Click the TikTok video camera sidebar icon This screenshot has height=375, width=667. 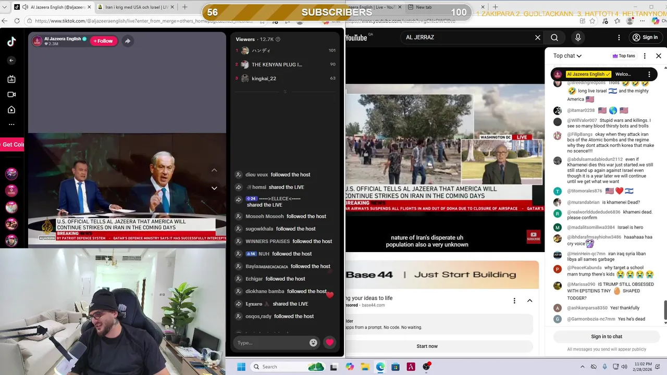(x=11, y=94)
